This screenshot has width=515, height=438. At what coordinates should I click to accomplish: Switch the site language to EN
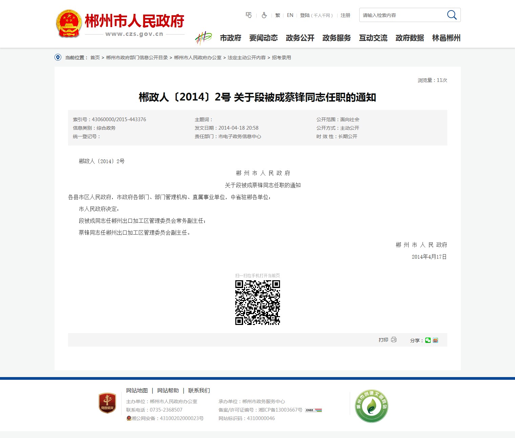coord(290,15)
